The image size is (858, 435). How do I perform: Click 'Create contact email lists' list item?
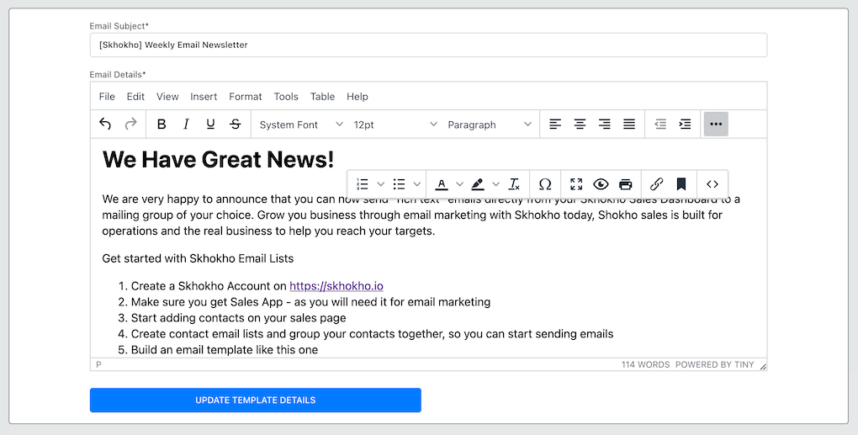point(372,334)
